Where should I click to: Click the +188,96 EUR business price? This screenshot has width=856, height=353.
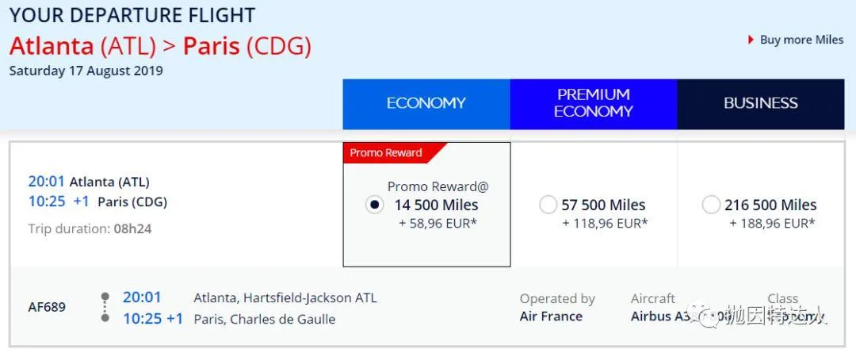coord(772,223)
